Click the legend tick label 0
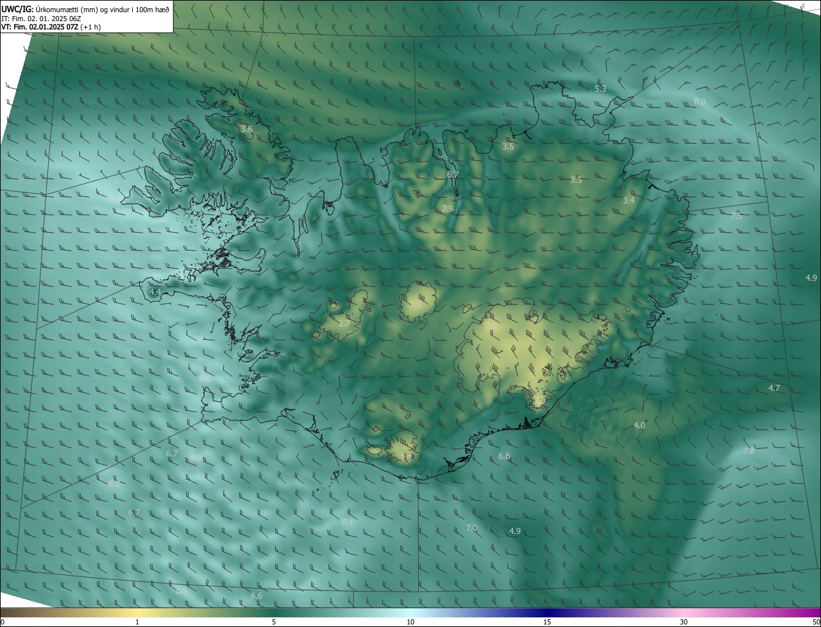The height and width of the screenshot is (627, 821). [3, 623]
